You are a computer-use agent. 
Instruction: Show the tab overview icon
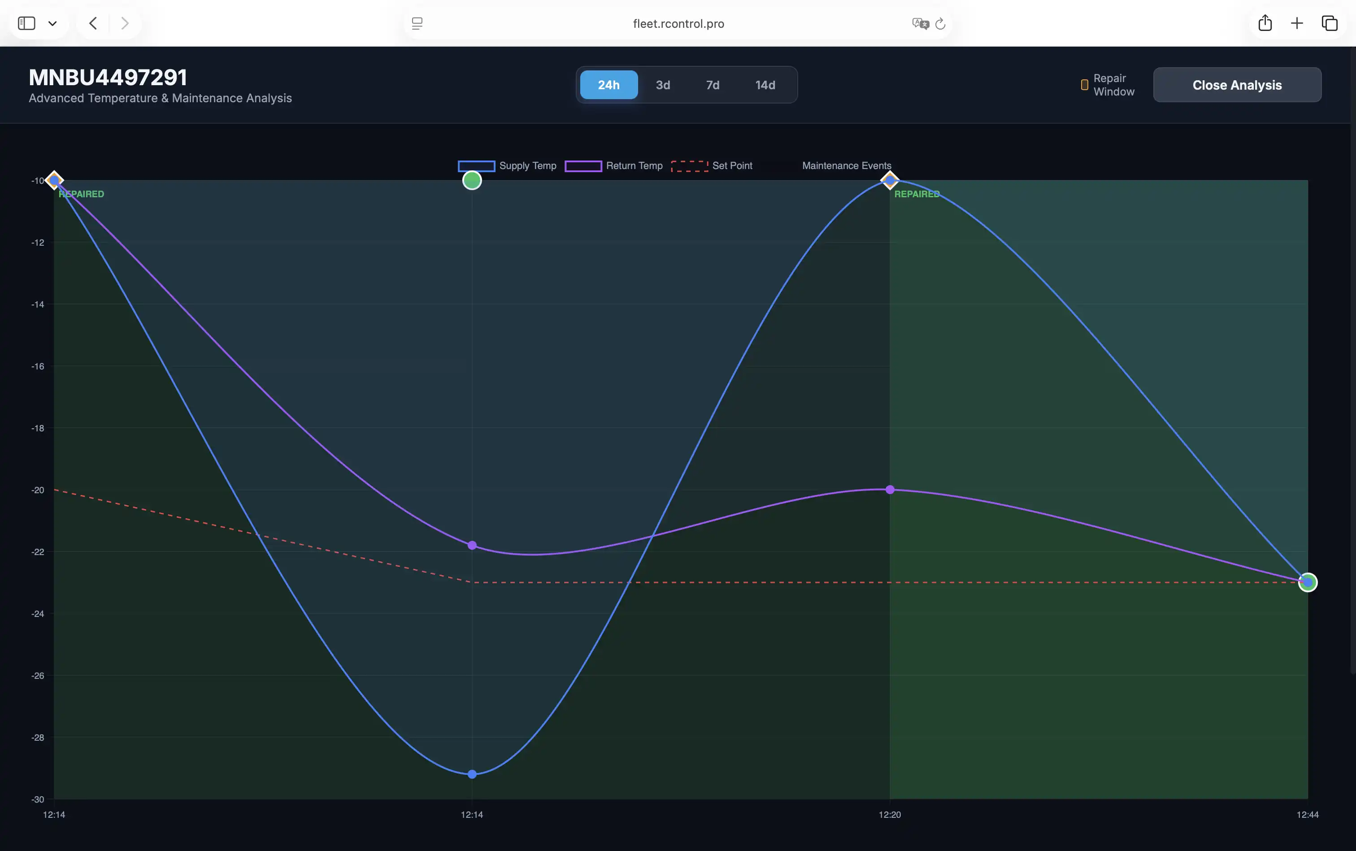click(1330, 23)
